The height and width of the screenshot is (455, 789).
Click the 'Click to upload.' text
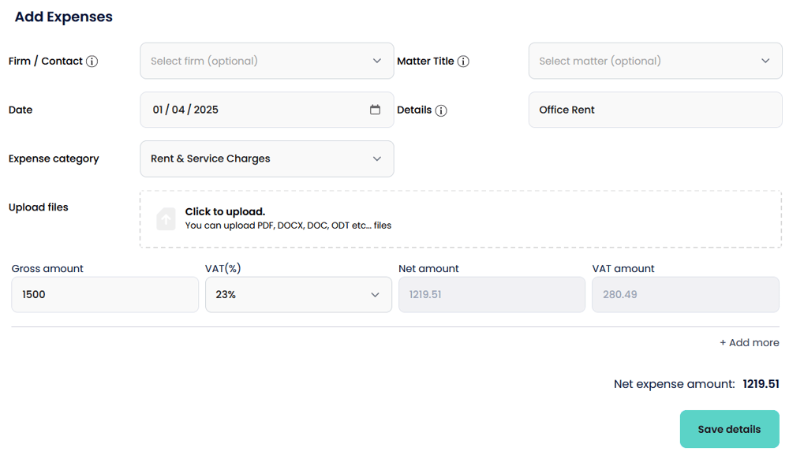225,211
